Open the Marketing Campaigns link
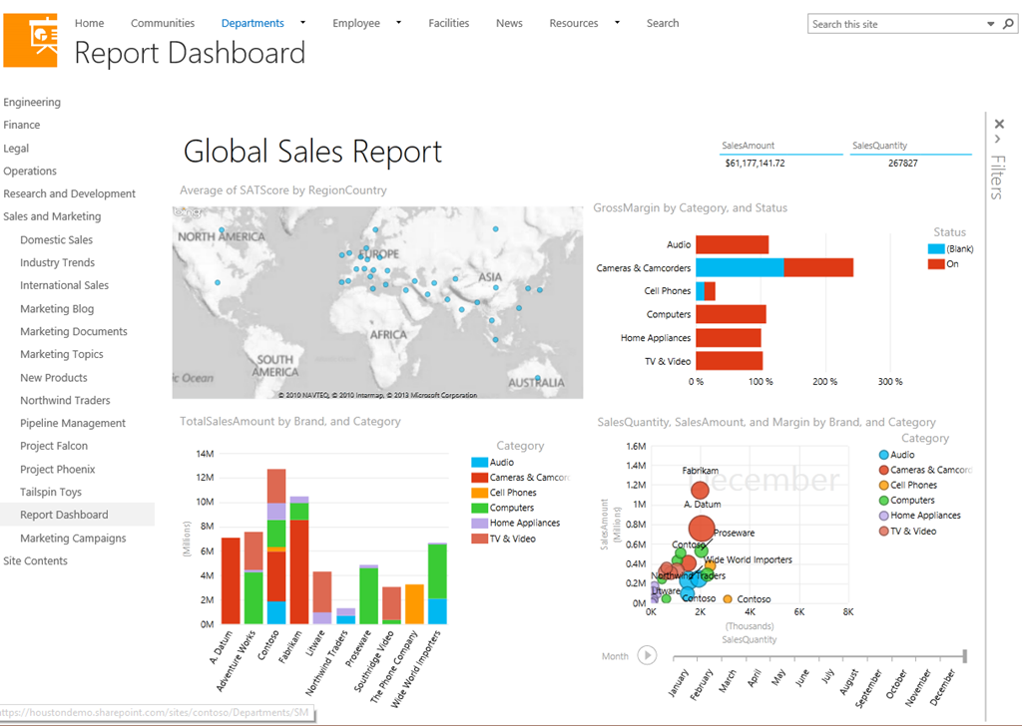 click(73, 539)
